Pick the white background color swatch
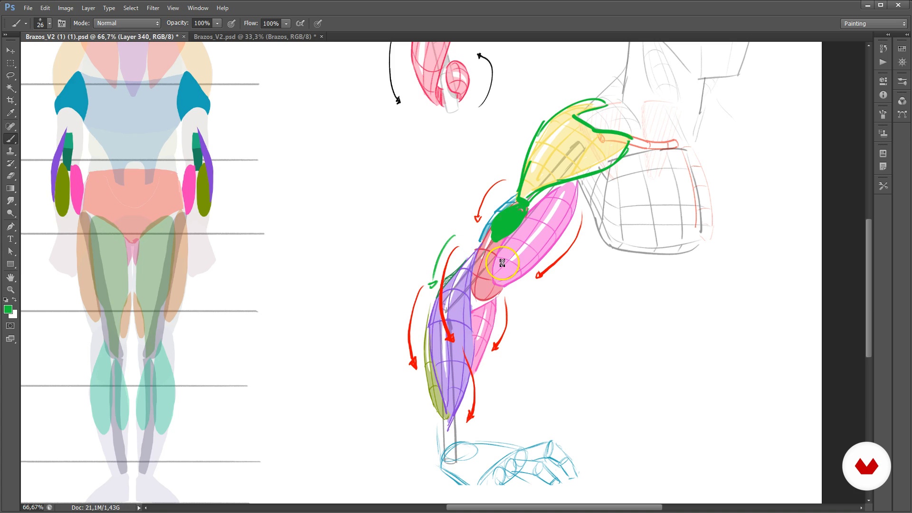 (x=15, y=315)
